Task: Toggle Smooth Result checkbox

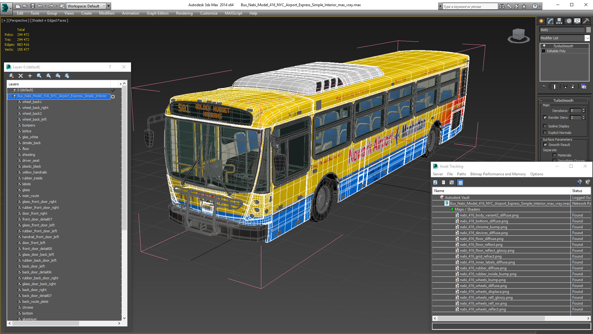Action: (x=545, y=145)
